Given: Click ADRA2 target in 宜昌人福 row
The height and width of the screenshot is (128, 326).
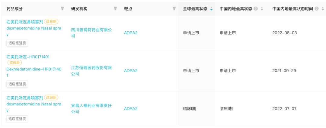Looking at the screenshot, I should [x=131, y=108].
